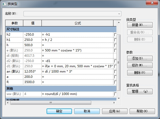
Task: Open the Name (名称) dropdown list
Action: (x=119, y=14)
